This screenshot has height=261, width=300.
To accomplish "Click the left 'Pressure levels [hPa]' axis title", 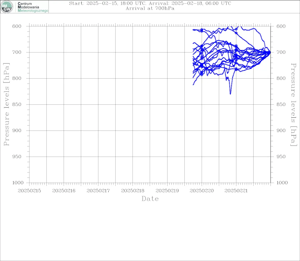I will click(6, 104).
